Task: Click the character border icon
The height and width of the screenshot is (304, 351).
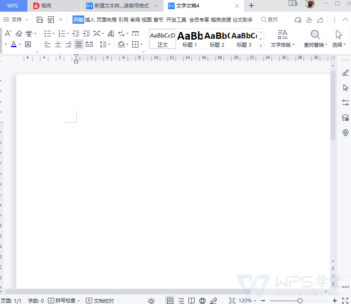Action: 28,44
